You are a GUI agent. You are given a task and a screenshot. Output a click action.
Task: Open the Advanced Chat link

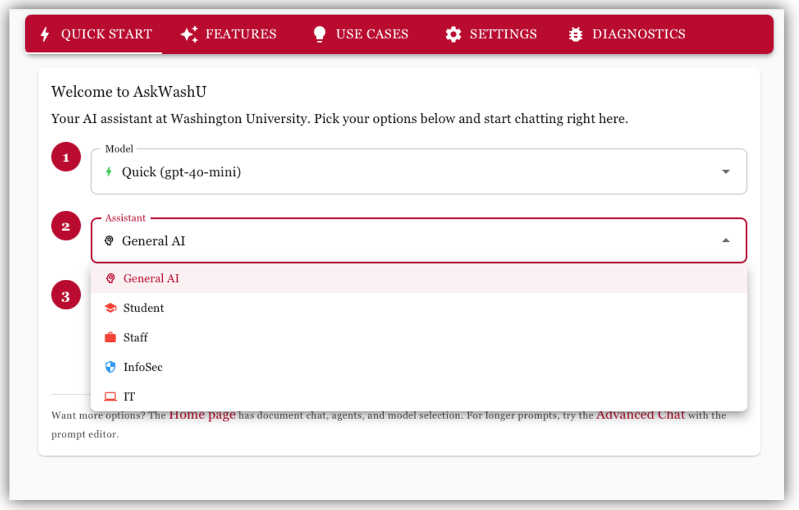tap(640, 415)
